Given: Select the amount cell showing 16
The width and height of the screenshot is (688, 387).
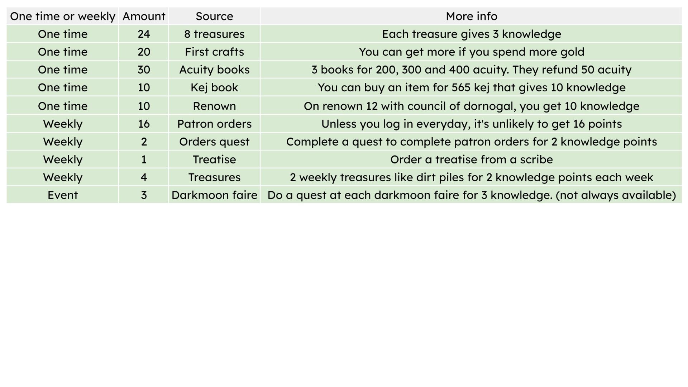Looking at the screenshot, I should (x=144, y=124).
